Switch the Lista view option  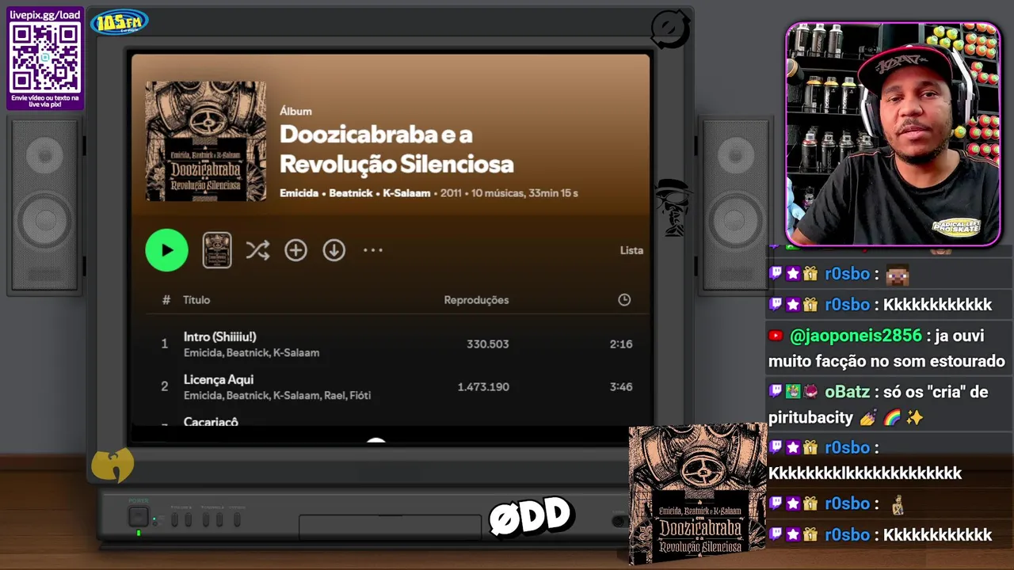tap(631, 250)
